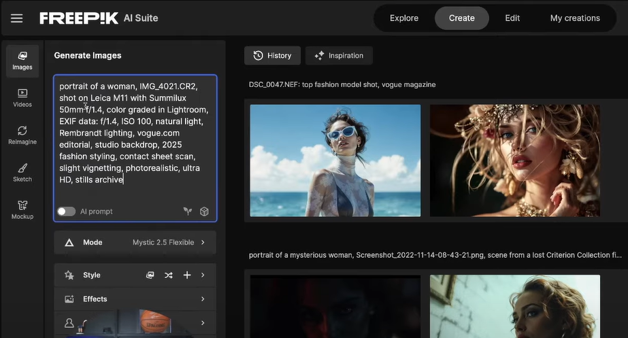Open the Inspiration button

tap(339, 56)
